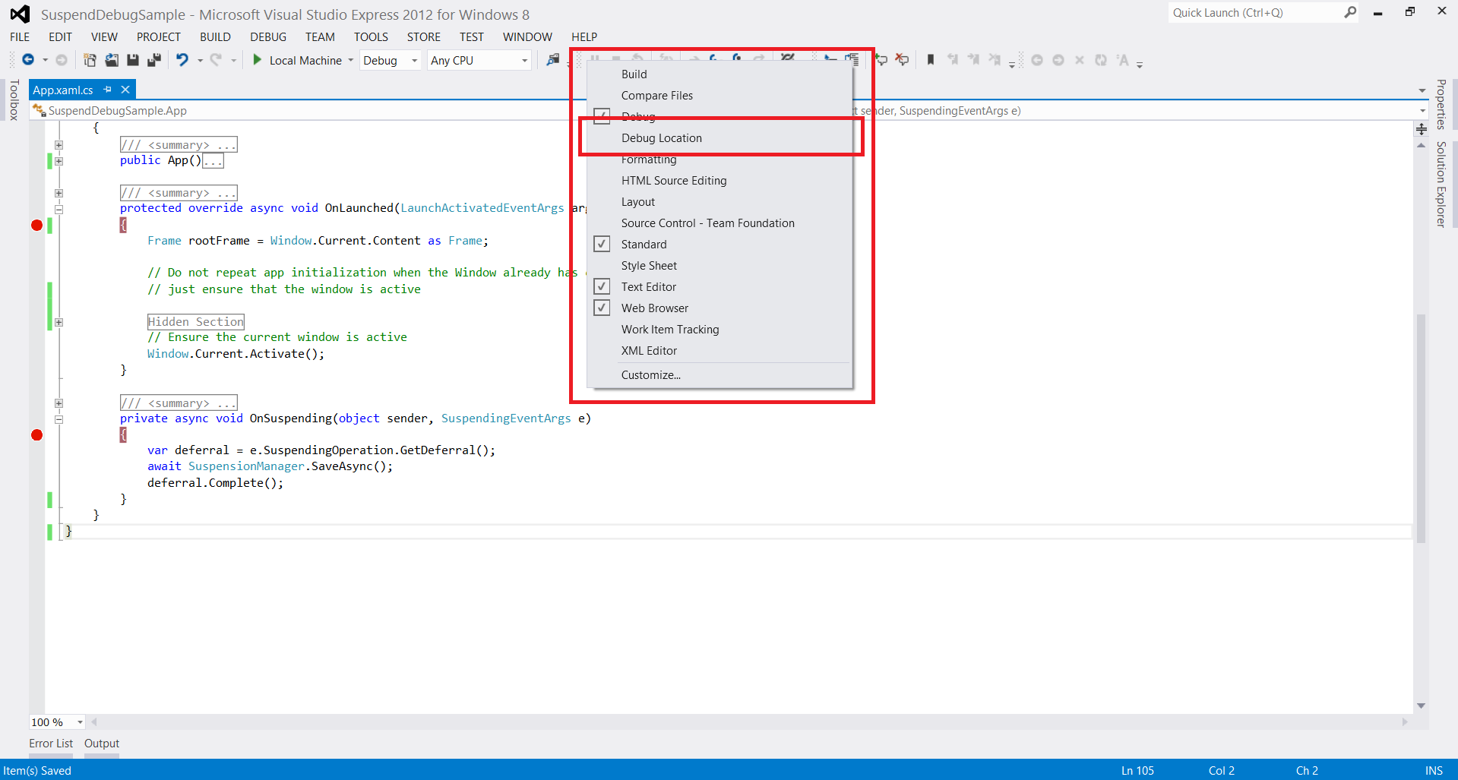Uncheck the Standard toolbar option

point(602,244)
